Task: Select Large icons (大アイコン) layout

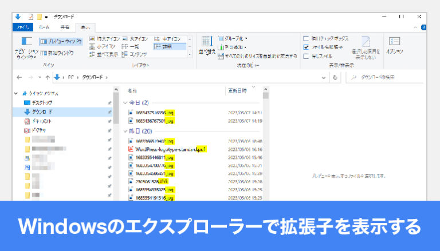Action: pyautogui.click(x=135, y=39)
